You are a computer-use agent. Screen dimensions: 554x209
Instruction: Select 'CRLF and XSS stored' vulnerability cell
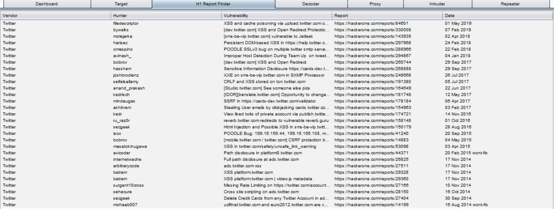277,82
